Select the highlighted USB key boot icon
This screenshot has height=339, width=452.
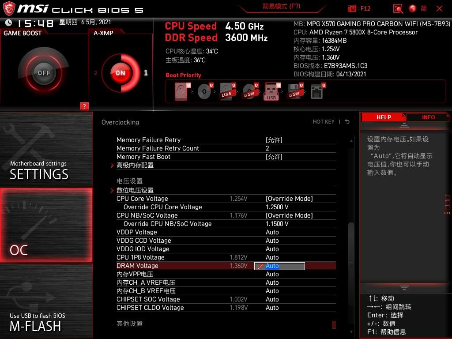[x=272, y=92]
